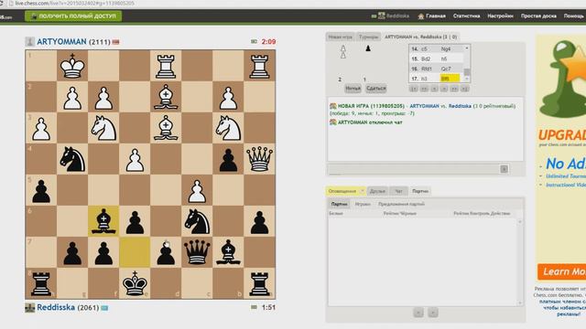Resign the game with Сдаться button
The height and width of the screenshot is (329, 586).
(375, 89)
